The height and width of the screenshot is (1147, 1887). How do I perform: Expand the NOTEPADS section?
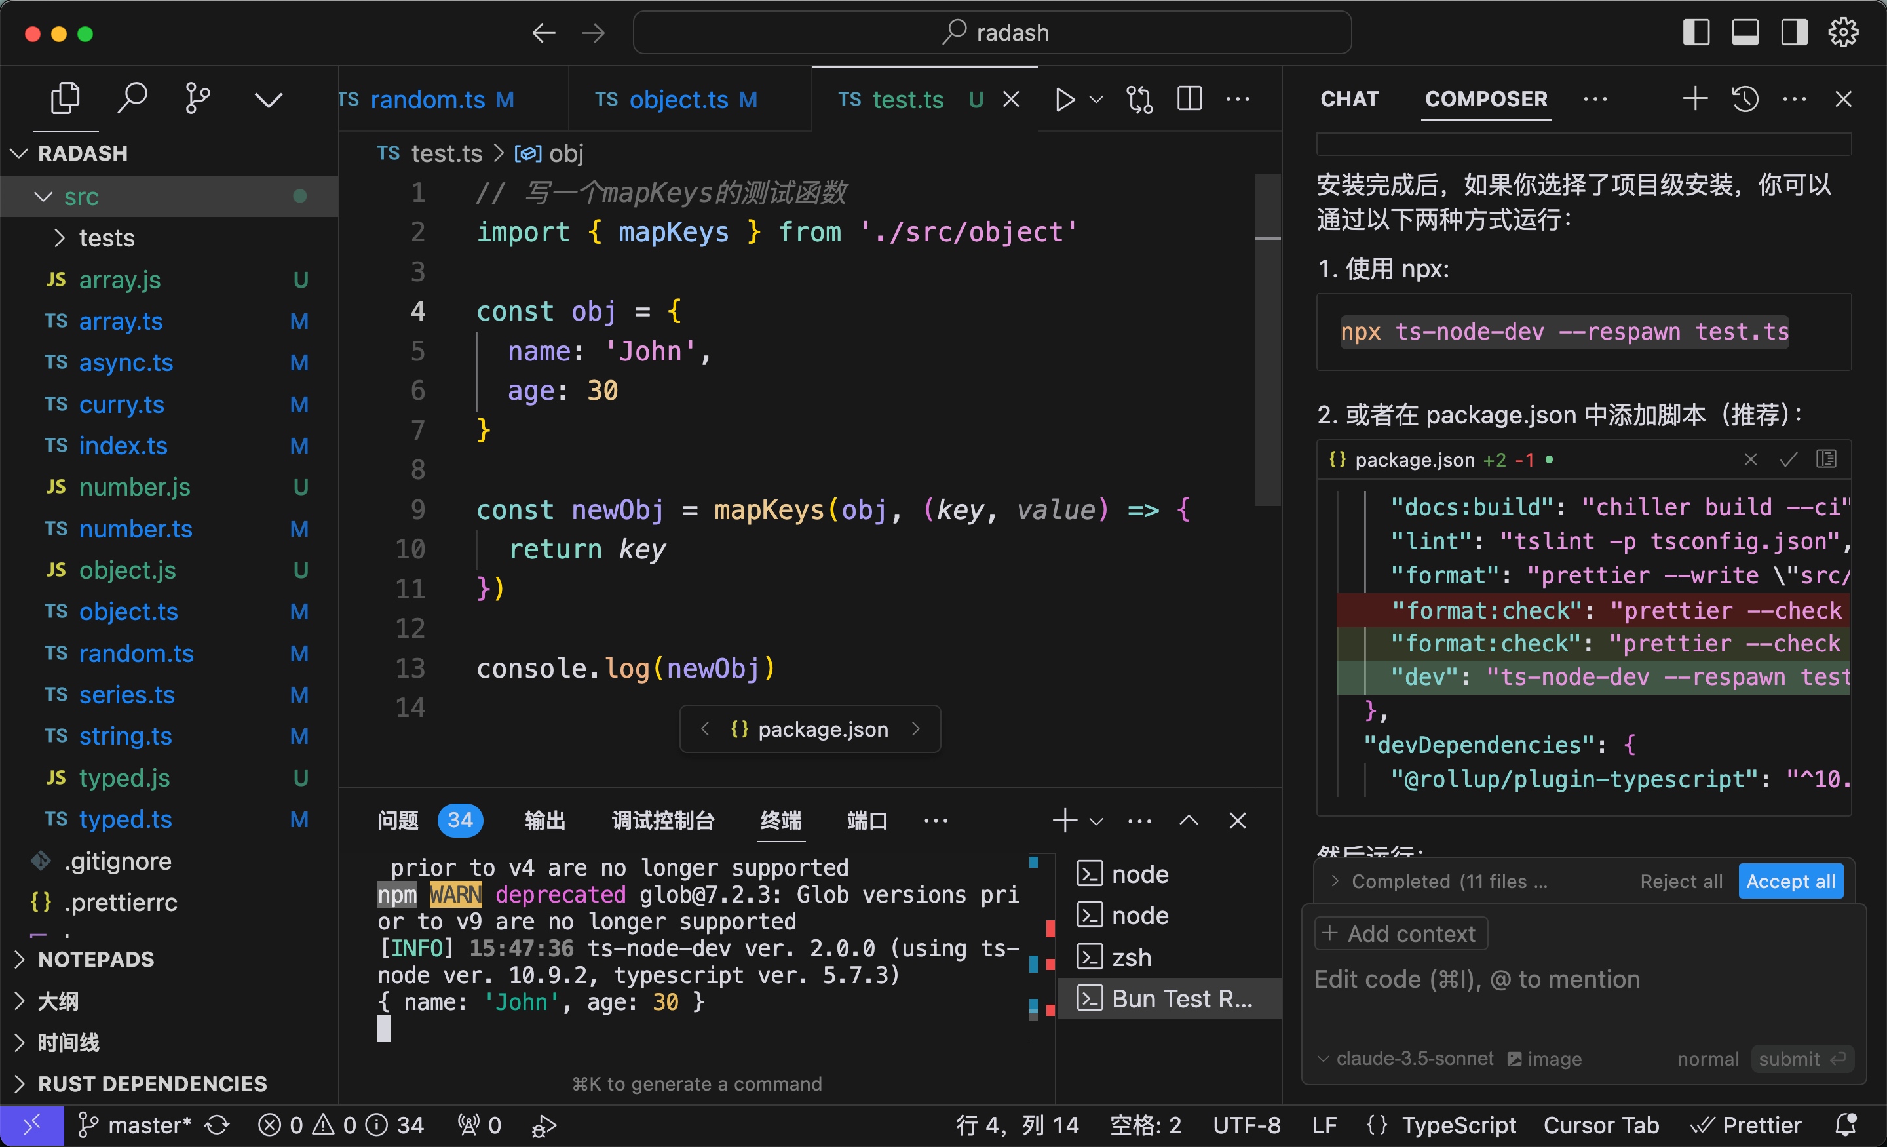pos(96,958)
